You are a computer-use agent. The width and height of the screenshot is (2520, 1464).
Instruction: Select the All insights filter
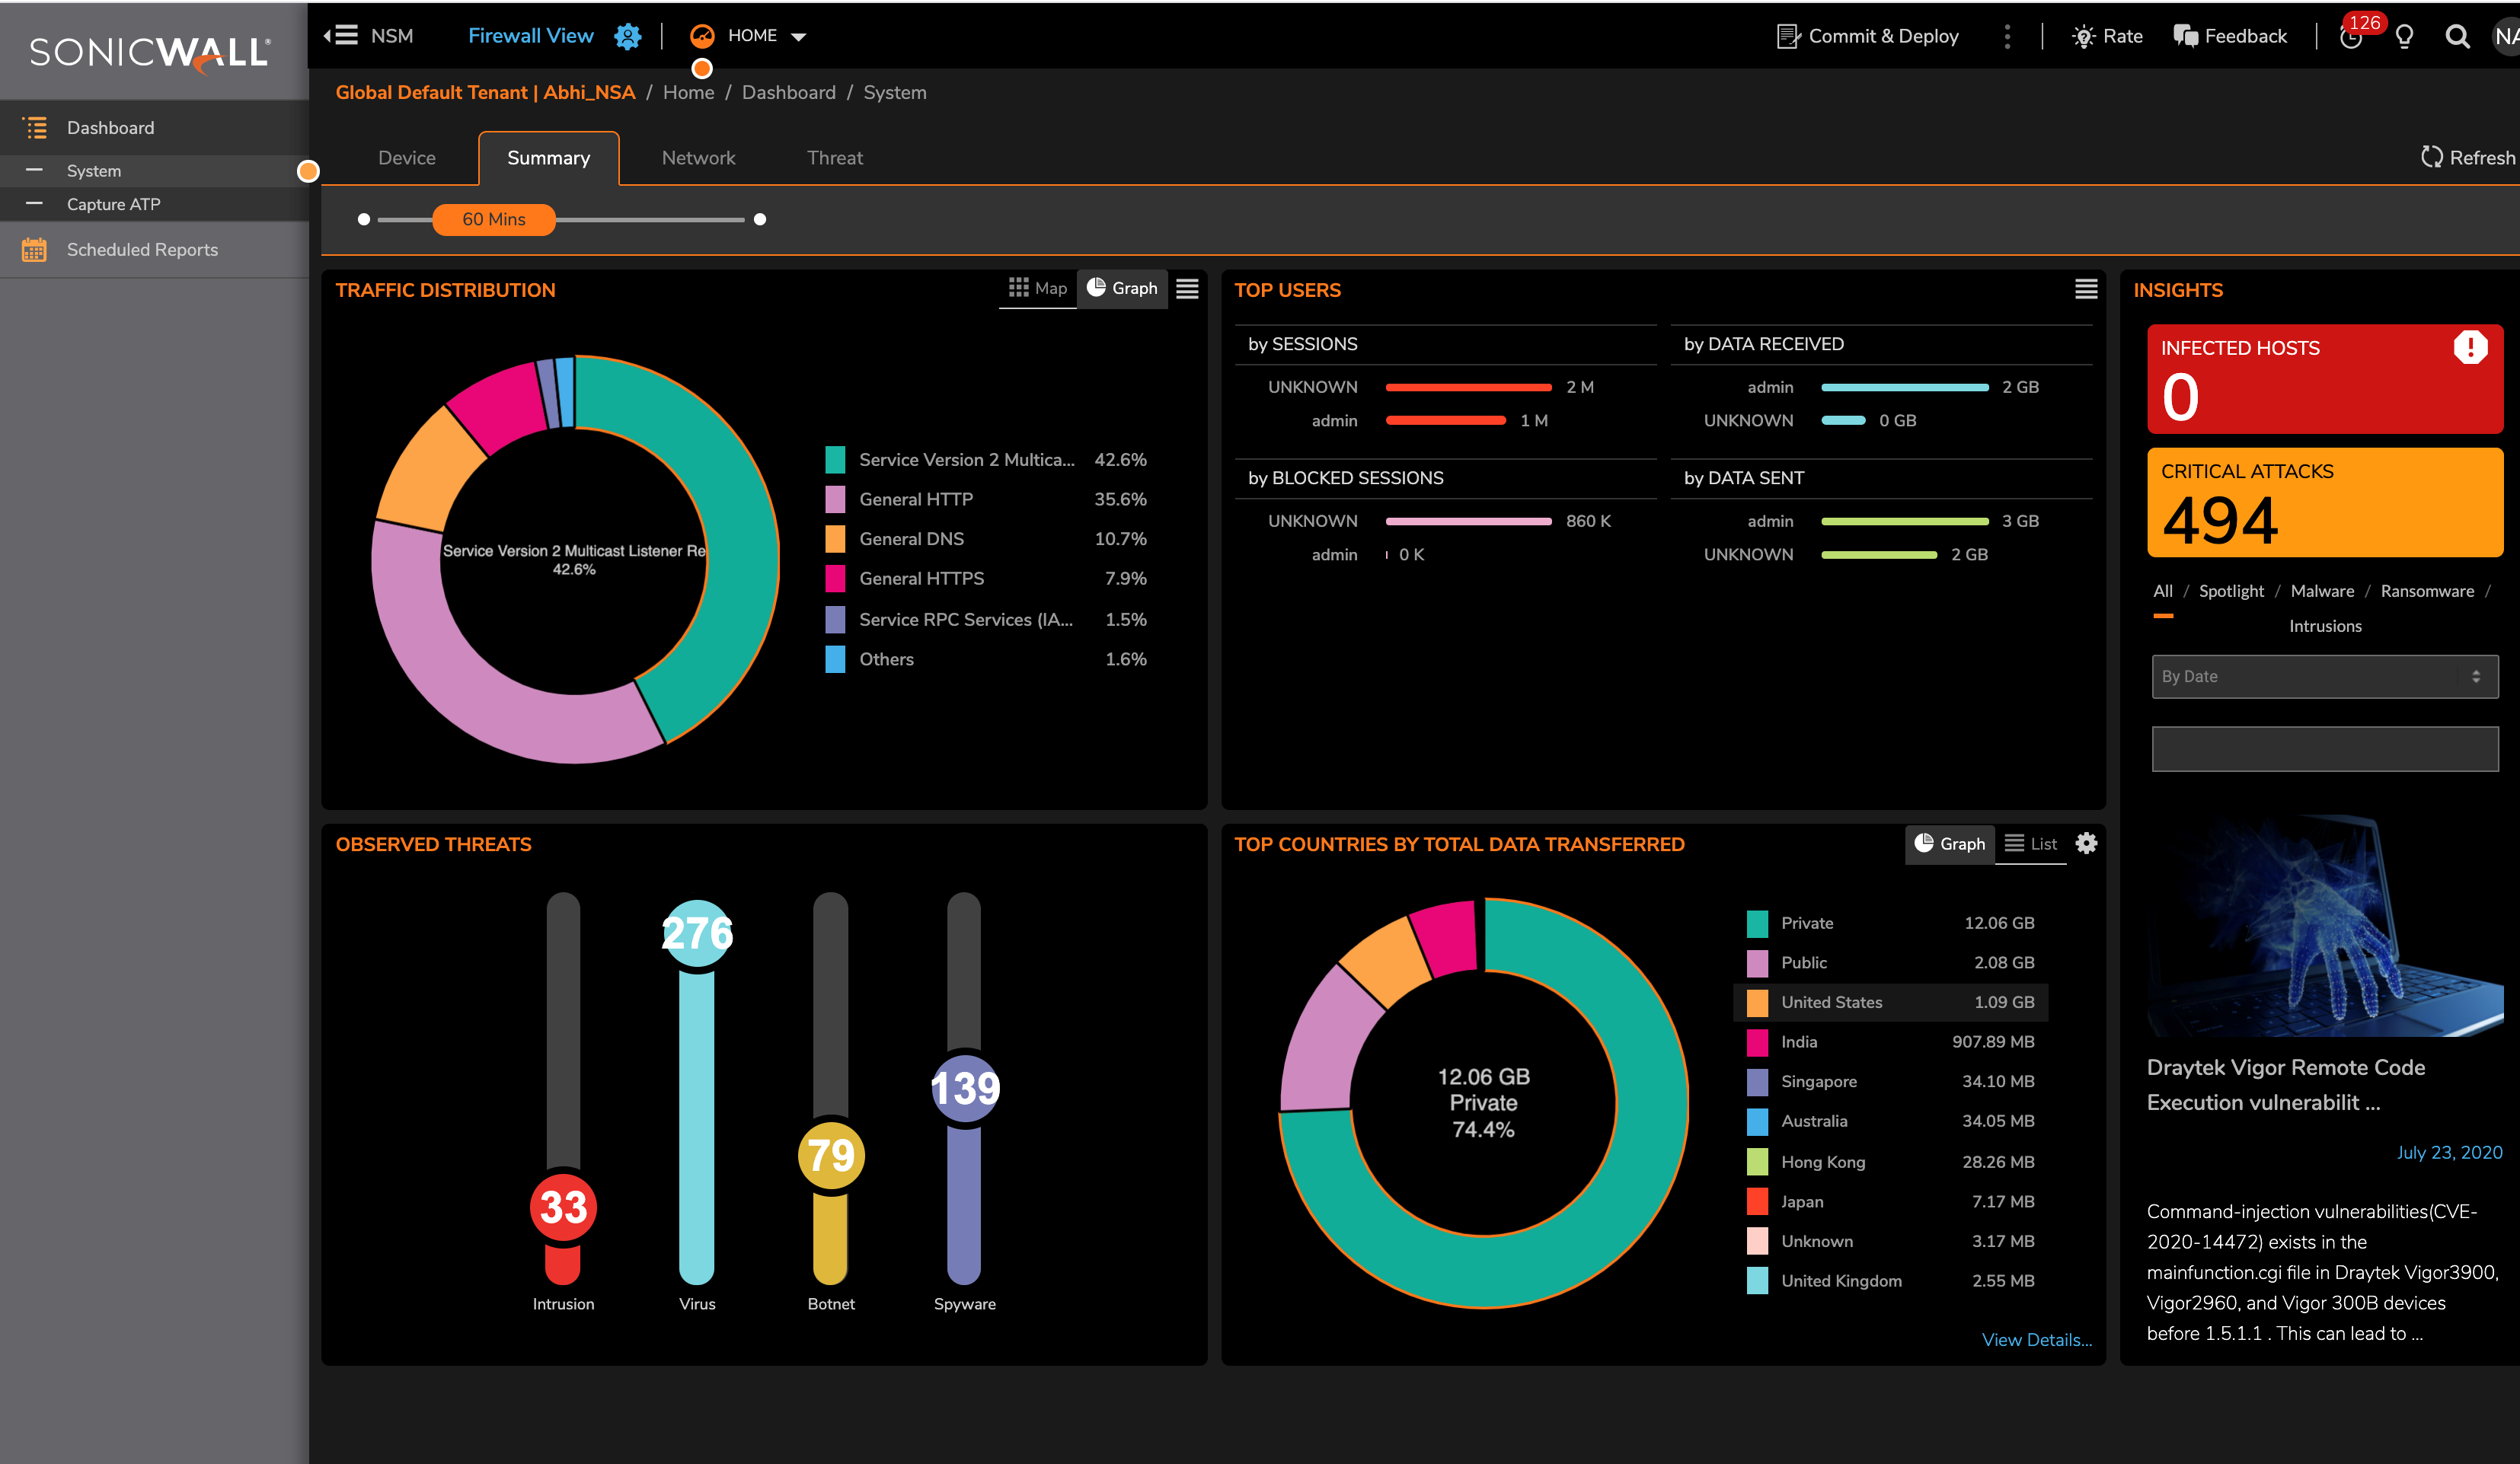[2162, 591]
